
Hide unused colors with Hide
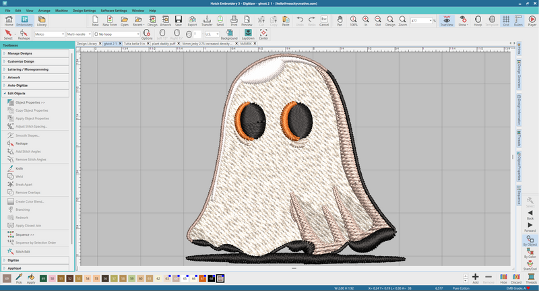click(503, 278)
